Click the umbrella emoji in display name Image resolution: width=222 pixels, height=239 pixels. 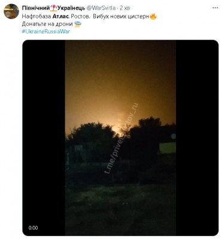pyautogui.click(x=53, y=8)
